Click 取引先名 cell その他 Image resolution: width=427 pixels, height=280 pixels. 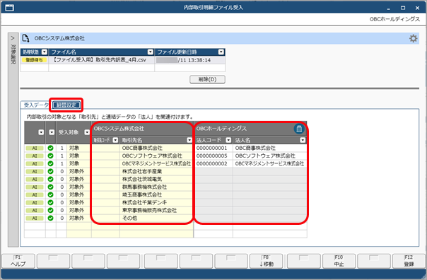click(156, 218)
